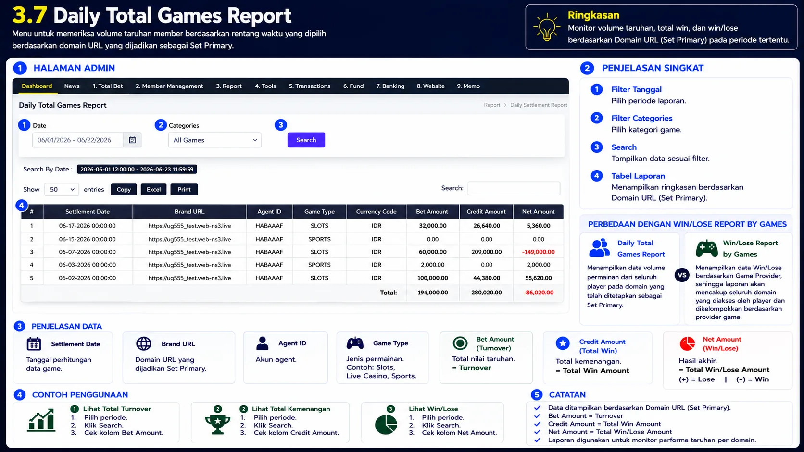Screen dimensions: 804x452
Task: Click the VS badge between report comparisons
Action: (x=682, y=275)
